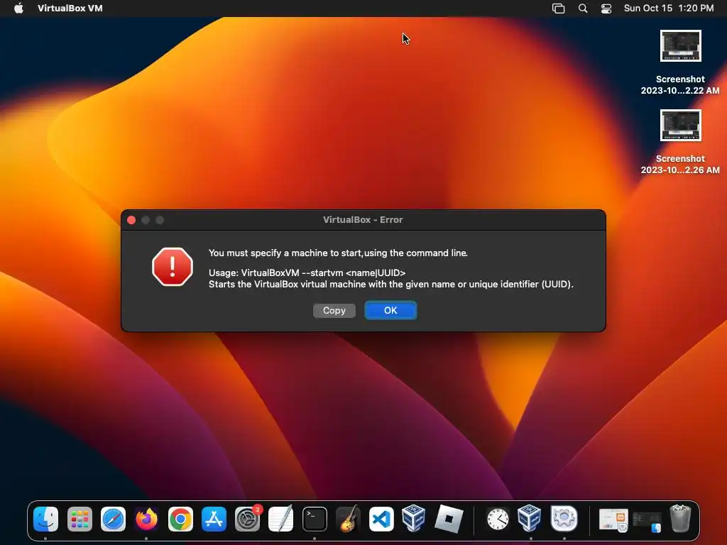Click the date and time in the menu bar
Viewport: 727px width, 545px height.
click(669, 8)
